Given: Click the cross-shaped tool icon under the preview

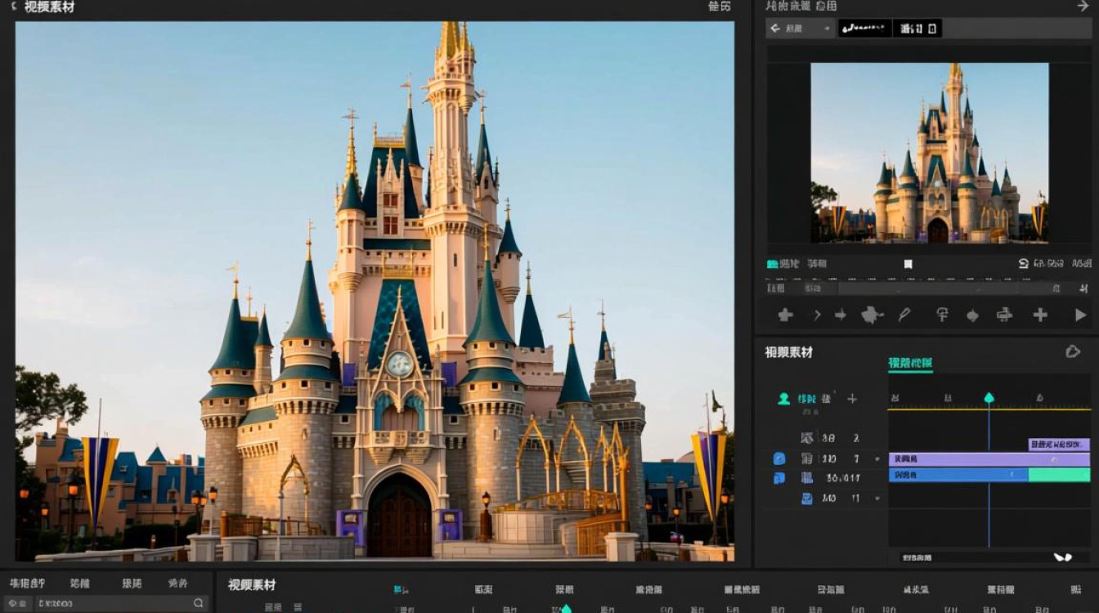Looking at the screenshot, I should pos(785,315).
